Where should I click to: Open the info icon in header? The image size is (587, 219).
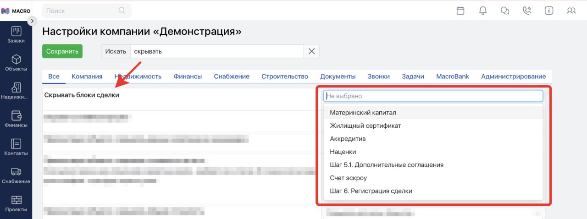[549, 11]
